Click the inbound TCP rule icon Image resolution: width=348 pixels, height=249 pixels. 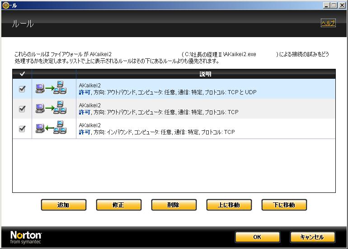coord(51,129)
